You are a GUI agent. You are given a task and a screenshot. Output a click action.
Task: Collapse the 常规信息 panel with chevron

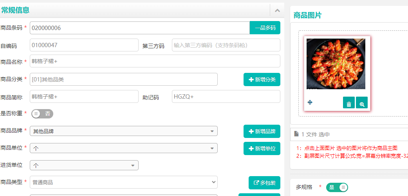pyautogui.click(x=277, y=11)
